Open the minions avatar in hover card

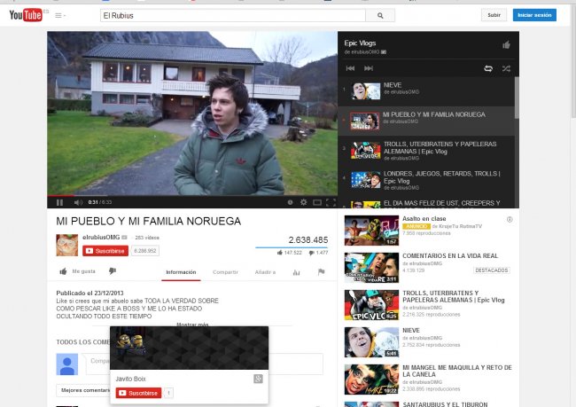pos(129,343)
